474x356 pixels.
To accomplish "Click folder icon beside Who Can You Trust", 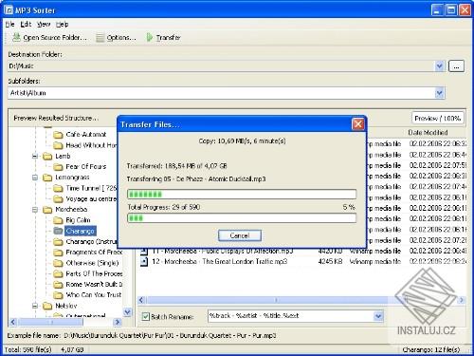I will 58,295.
